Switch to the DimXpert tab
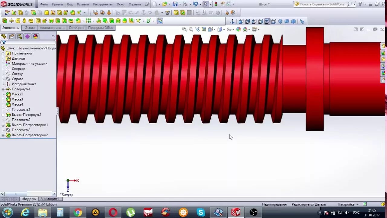This screenshot has height=218, width=387. [x=76, y=28]
